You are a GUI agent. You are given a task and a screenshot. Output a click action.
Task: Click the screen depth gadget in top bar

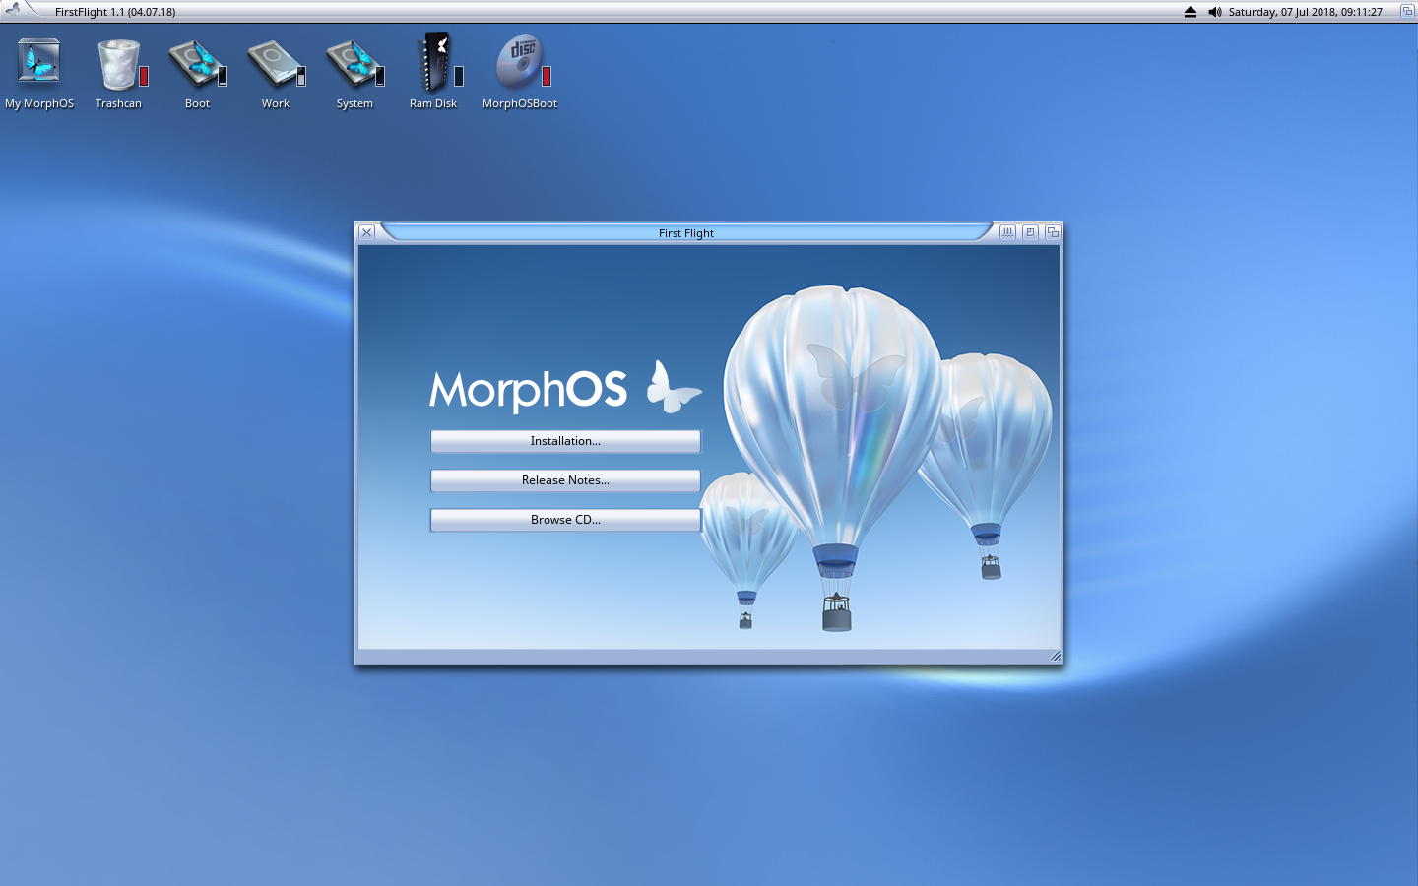(1407, 12)
